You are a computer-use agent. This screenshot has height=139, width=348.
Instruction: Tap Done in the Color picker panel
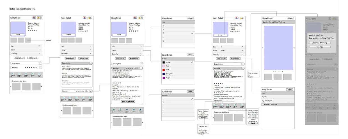(190, 55)
